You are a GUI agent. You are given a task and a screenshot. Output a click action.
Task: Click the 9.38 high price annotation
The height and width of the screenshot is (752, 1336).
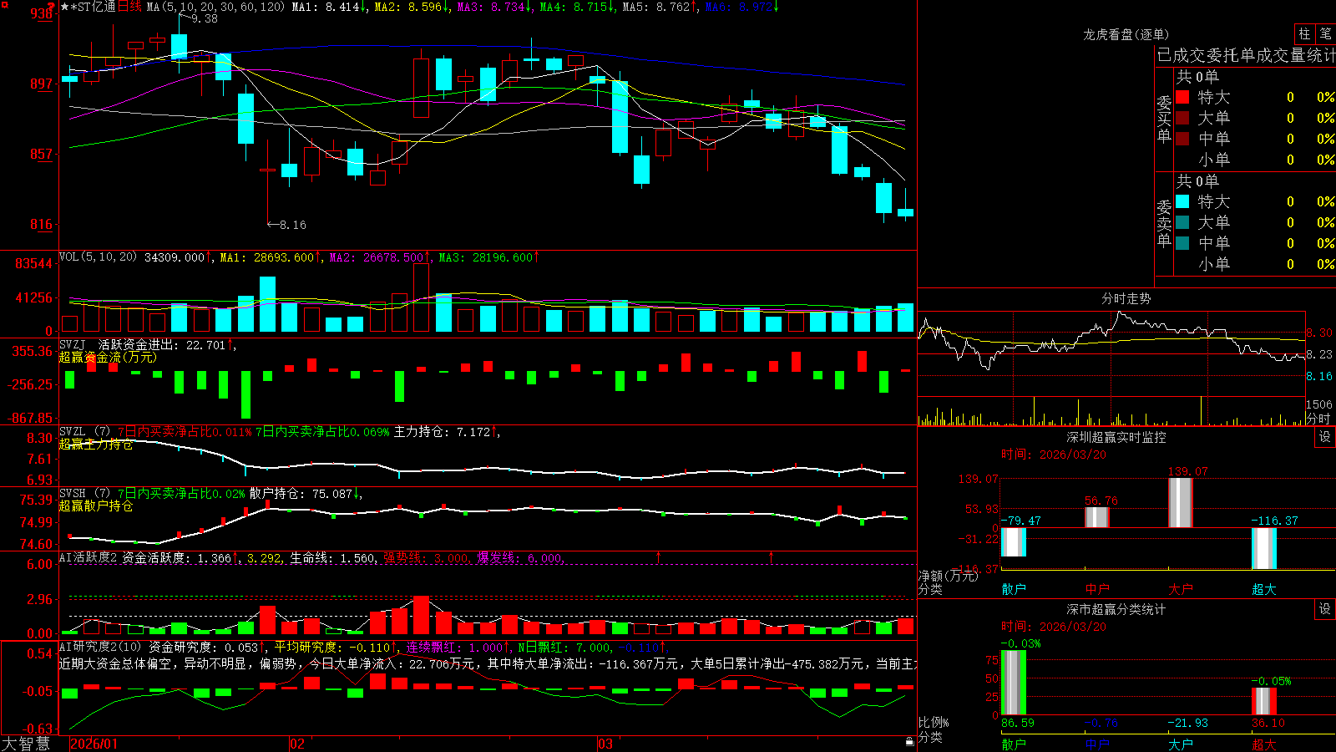click(x=205, y=18)
